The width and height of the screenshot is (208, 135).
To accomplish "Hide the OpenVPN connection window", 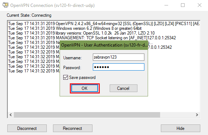I will pyautogui.click(x=181, y=128).
